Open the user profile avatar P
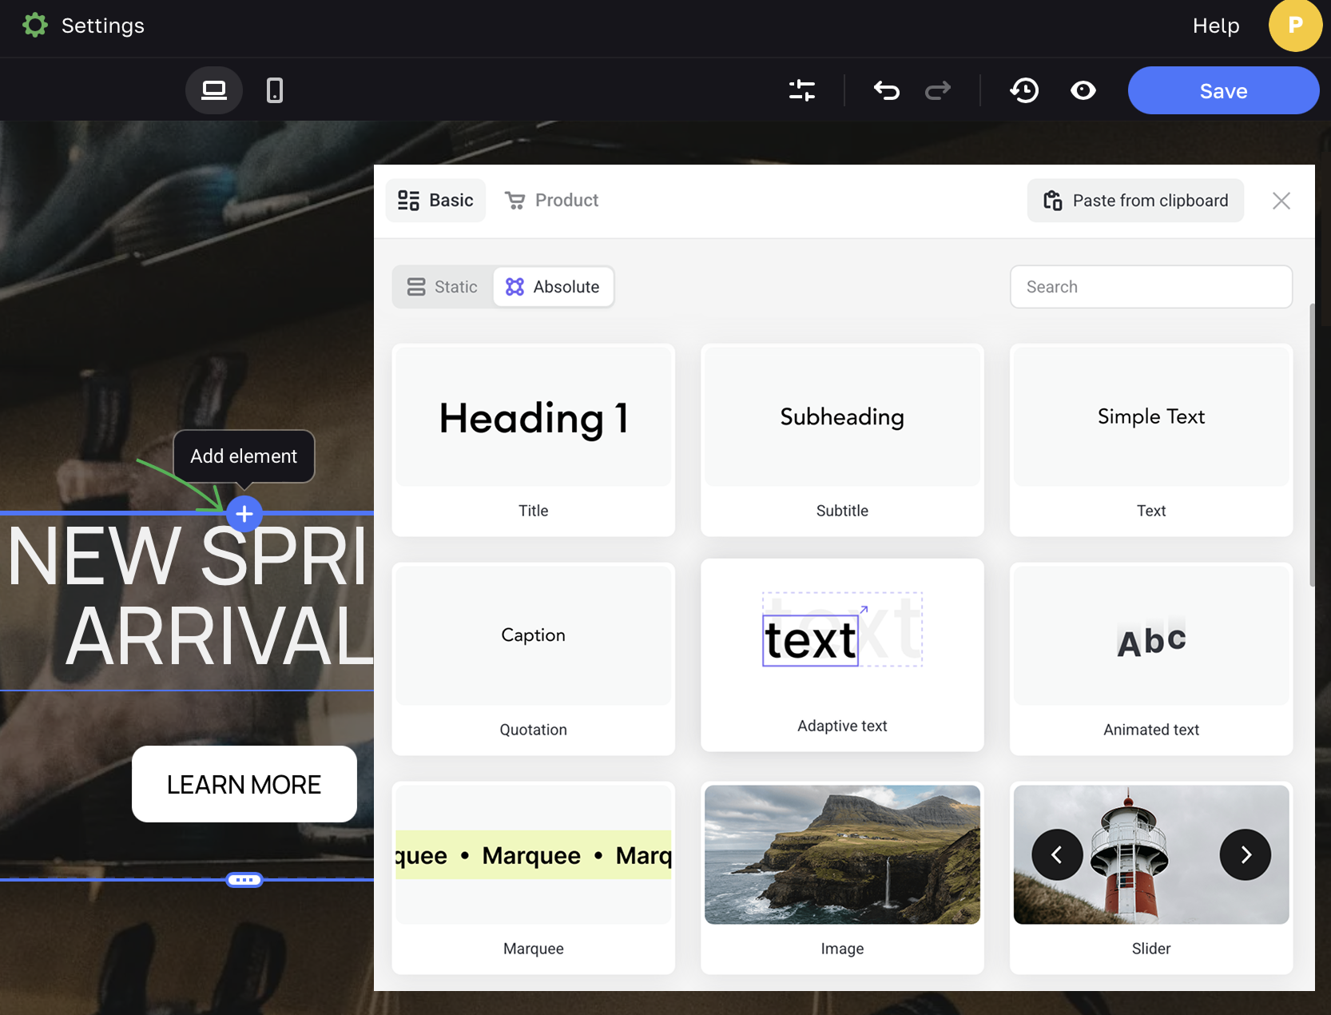This screenshot has width=1331, height=1015. coord(1294,26)
